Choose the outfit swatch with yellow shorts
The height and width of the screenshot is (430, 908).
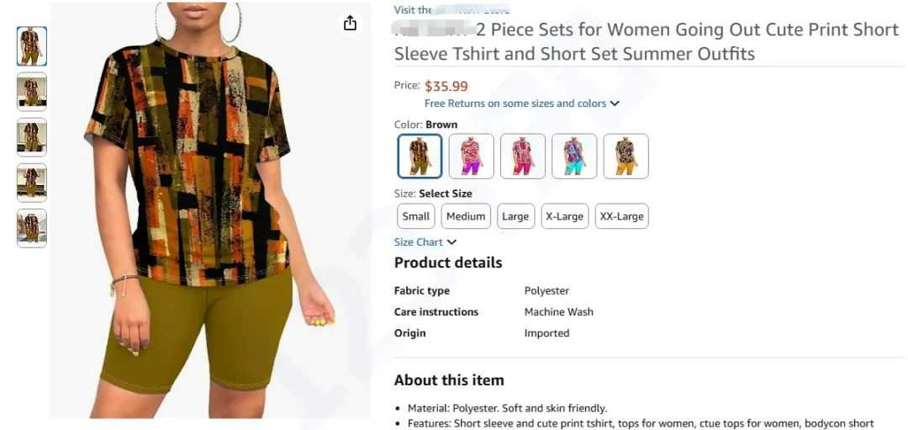tap(626, 157)
